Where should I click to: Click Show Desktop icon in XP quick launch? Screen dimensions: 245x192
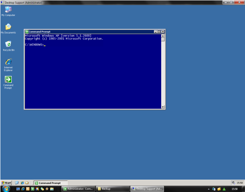[x=17, y=183]
